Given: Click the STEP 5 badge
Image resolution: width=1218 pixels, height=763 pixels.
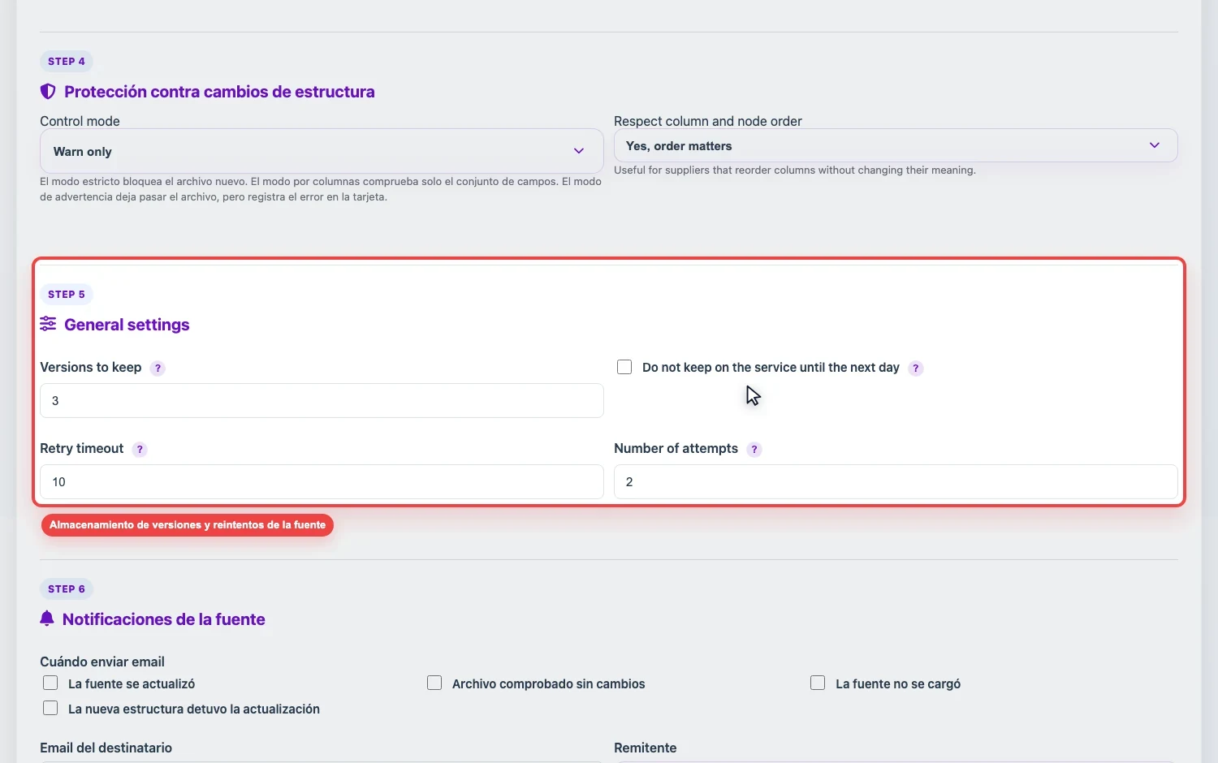Looking at the screenshot, I should click(67, 294).
